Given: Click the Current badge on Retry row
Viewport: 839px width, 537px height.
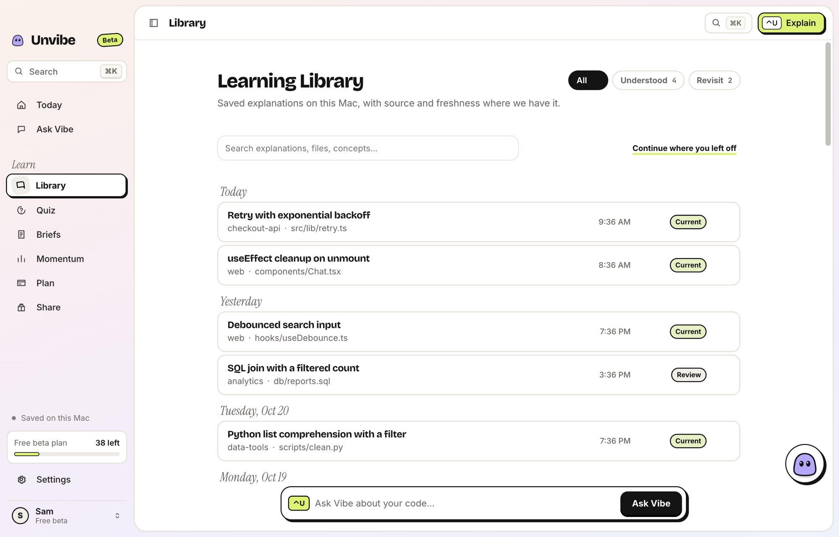Looking at the screenshot, I should click(688, 222).
